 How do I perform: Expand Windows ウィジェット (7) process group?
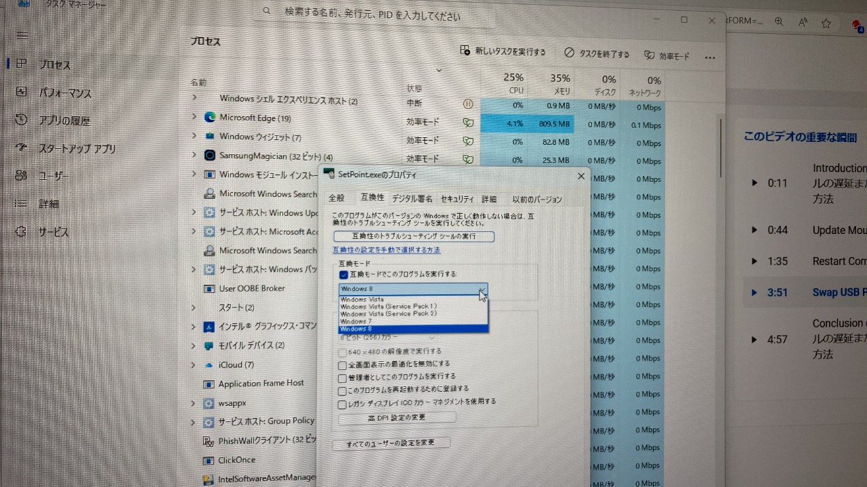click(194, 135)
